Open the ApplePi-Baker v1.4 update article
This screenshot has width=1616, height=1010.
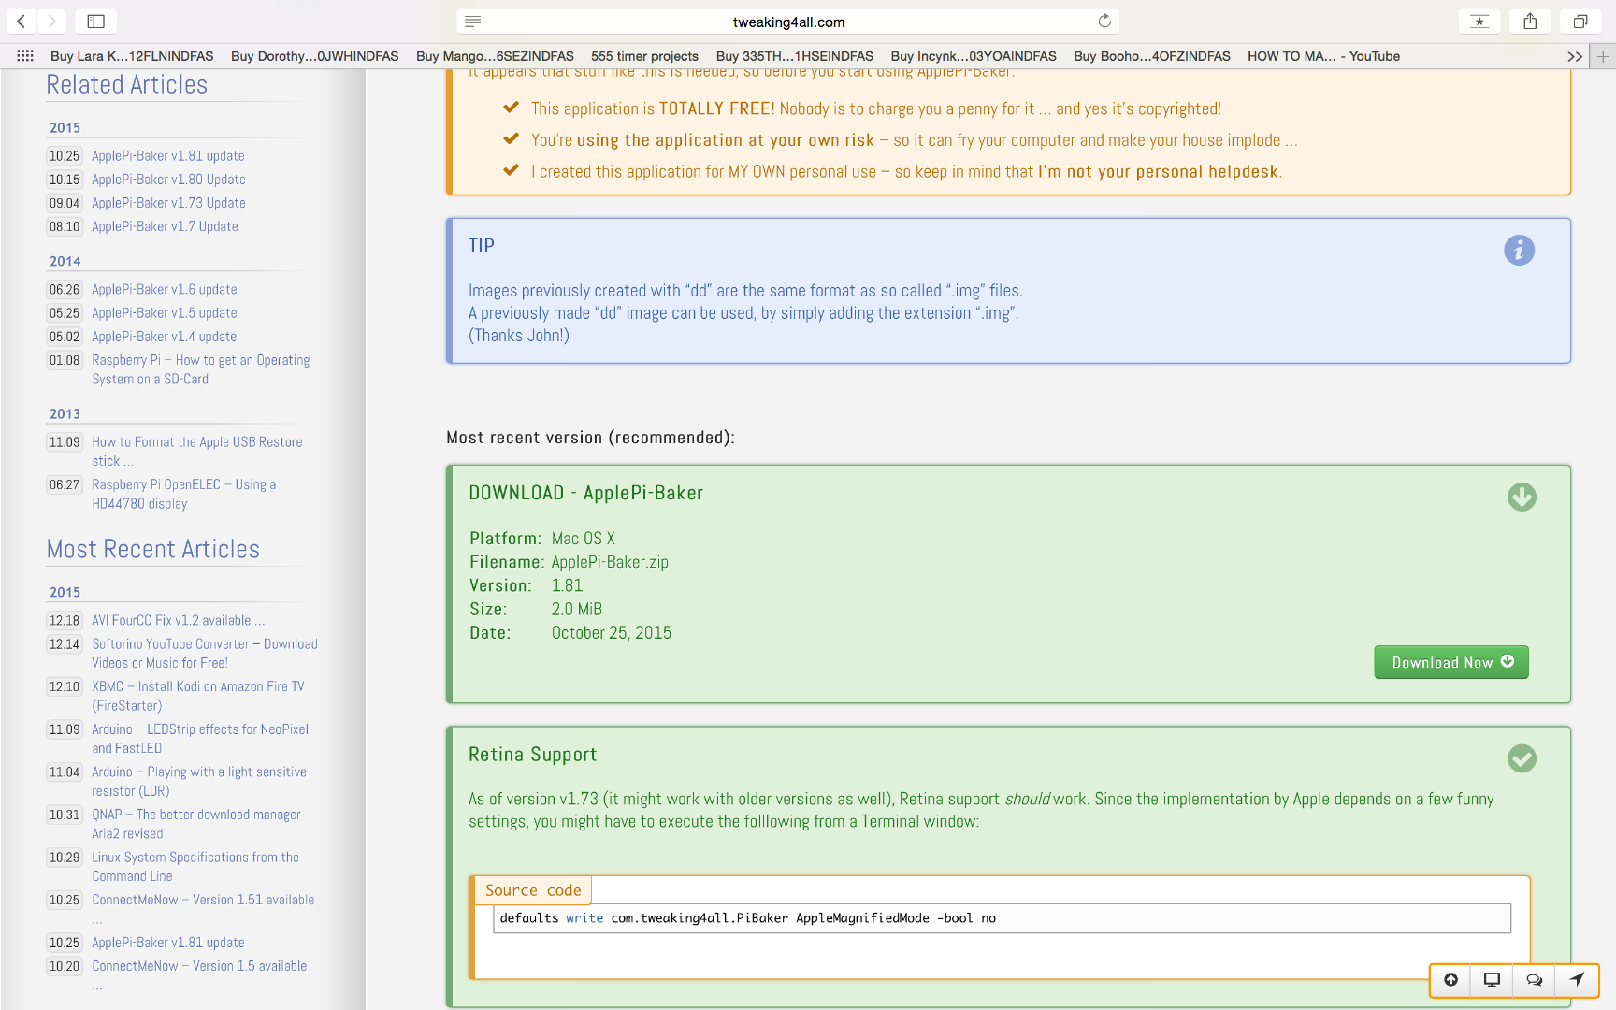pyautogui.click(x=165, y=337)
